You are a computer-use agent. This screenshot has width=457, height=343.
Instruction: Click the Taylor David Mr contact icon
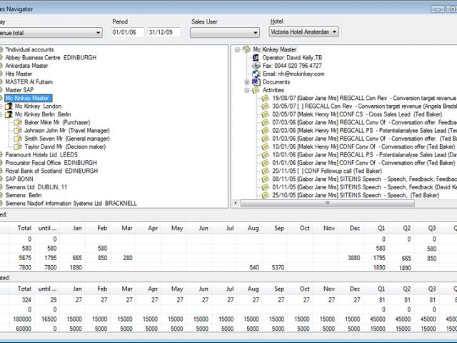click(x=18, y=146)
